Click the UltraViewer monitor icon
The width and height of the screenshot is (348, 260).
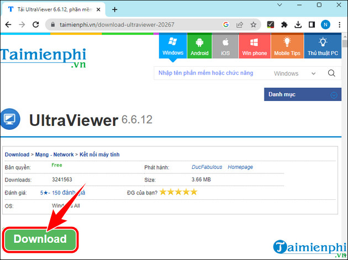pyautogui.click(x=10, y=119)
